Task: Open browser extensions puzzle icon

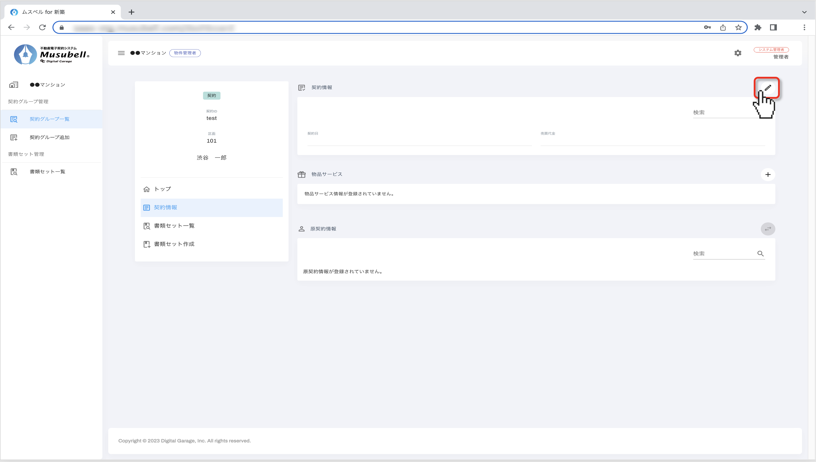Action: [x=758, y=28]
